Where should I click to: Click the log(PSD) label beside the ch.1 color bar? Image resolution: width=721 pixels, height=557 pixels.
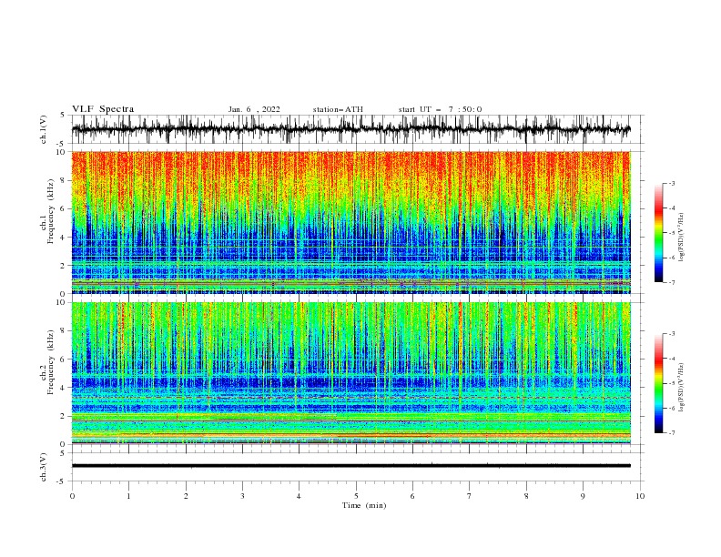681,238
